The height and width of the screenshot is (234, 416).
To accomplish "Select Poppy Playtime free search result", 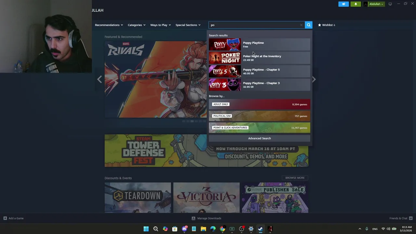I will 259,45.
